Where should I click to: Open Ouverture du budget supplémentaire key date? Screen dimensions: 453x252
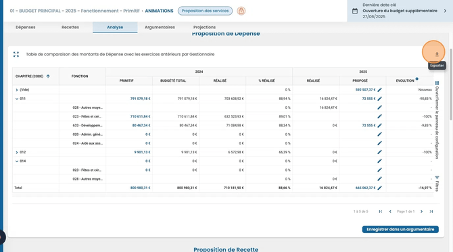(400, 11)
